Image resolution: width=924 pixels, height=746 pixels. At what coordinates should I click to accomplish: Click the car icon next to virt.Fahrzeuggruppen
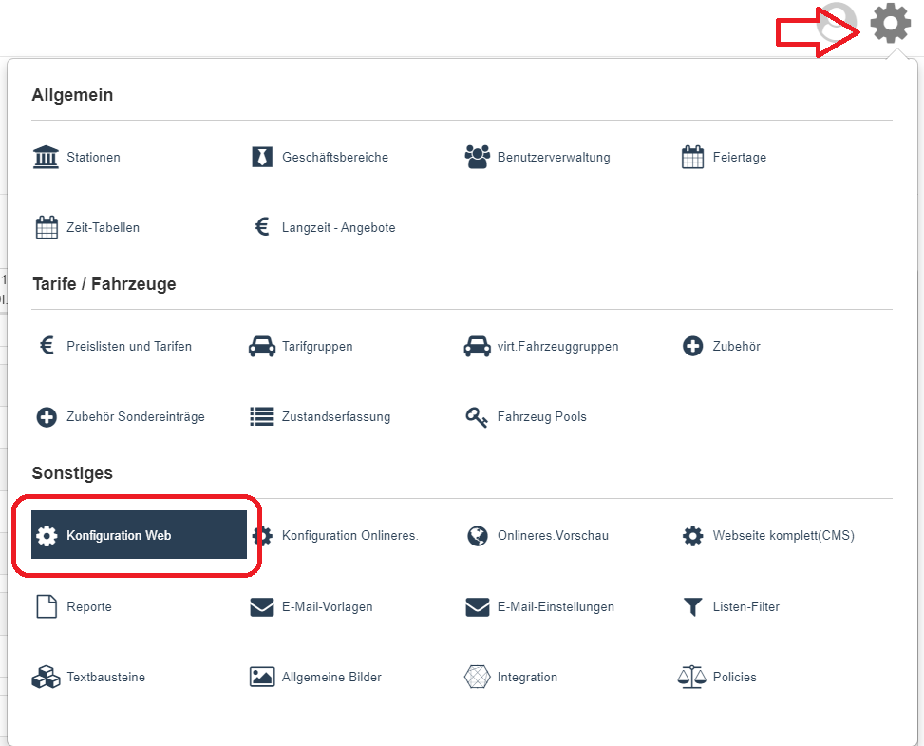pos(478,346)
